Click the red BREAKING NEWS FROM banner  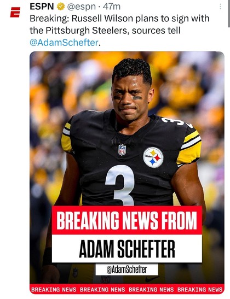pyautogui.click(x=127, y=220)
